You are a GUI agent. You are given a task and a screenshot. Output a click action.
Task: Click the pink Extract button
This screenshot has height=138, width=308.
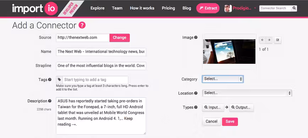coord(208,8)
